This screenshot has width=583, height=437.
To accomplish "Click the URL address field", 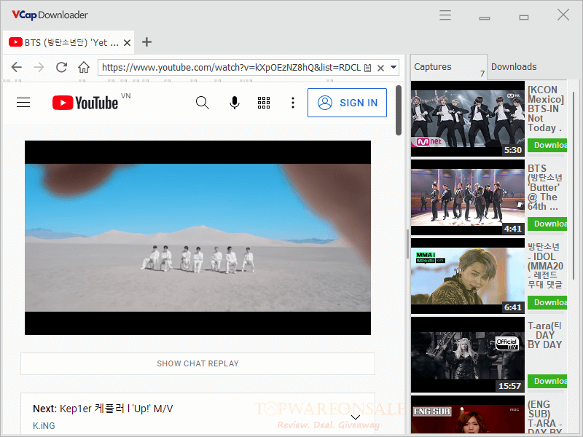I will coord(231,68).
